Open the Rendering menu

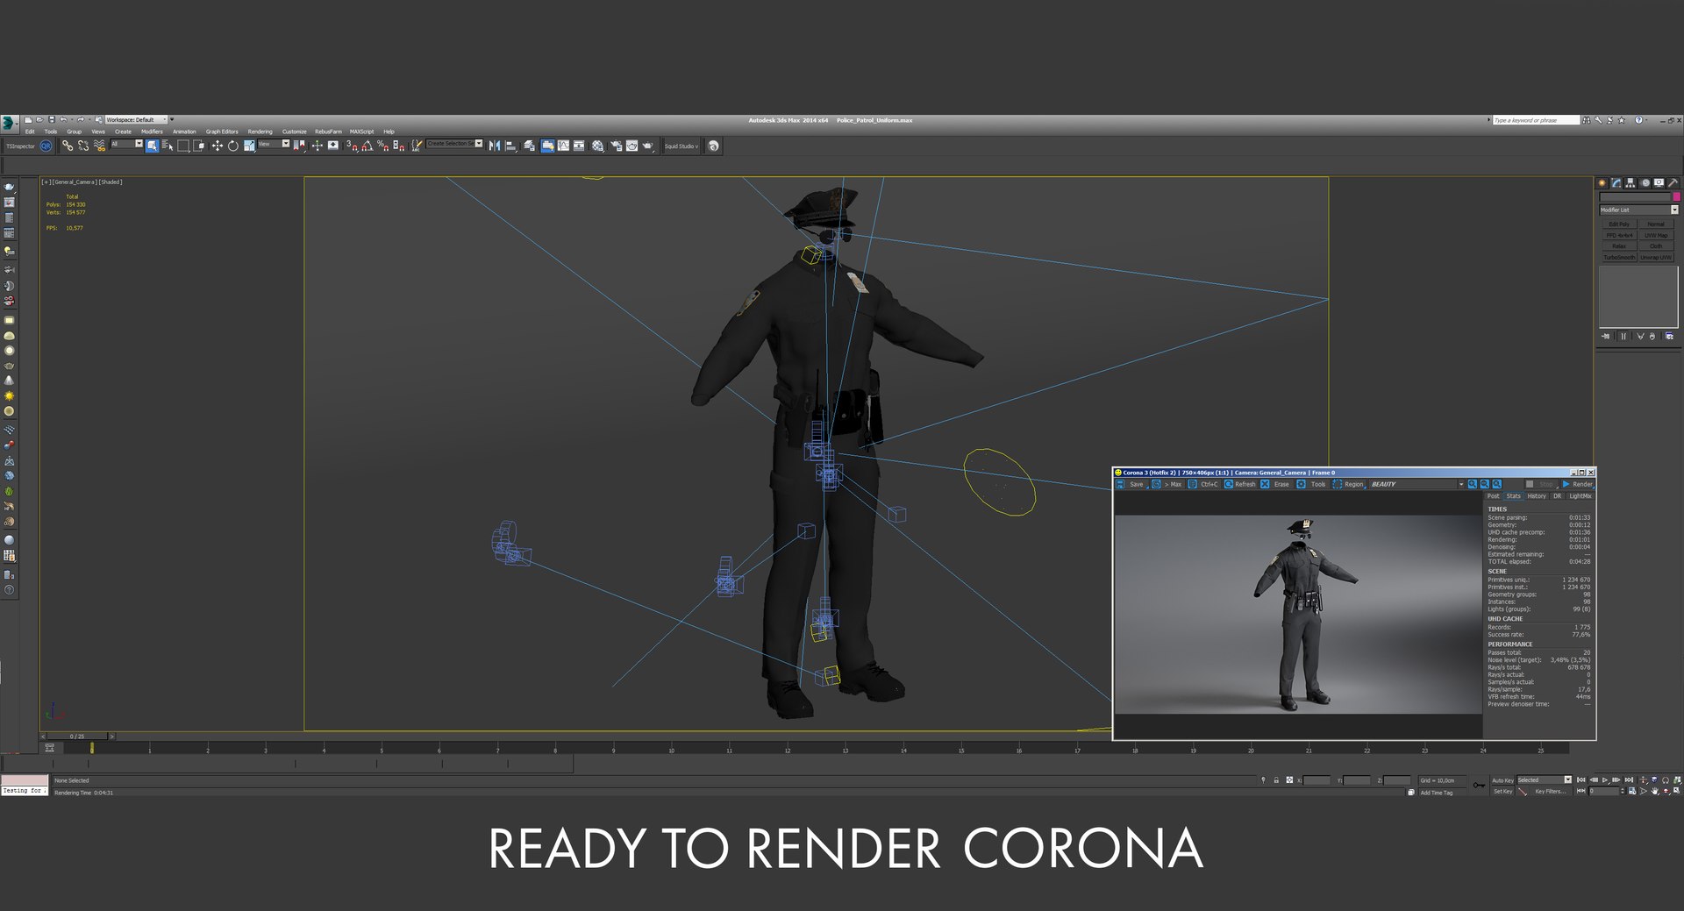260,132
